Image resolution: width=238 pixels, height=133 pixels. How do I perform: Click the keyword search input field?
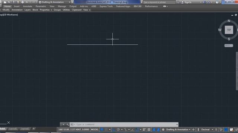[x=159, y=2]
